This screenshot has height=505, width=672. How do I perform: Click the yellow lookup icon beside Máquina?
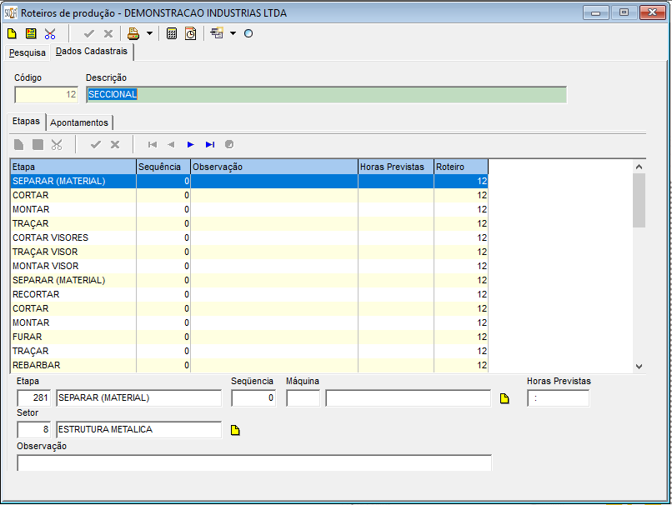click(x=504, y=399)
